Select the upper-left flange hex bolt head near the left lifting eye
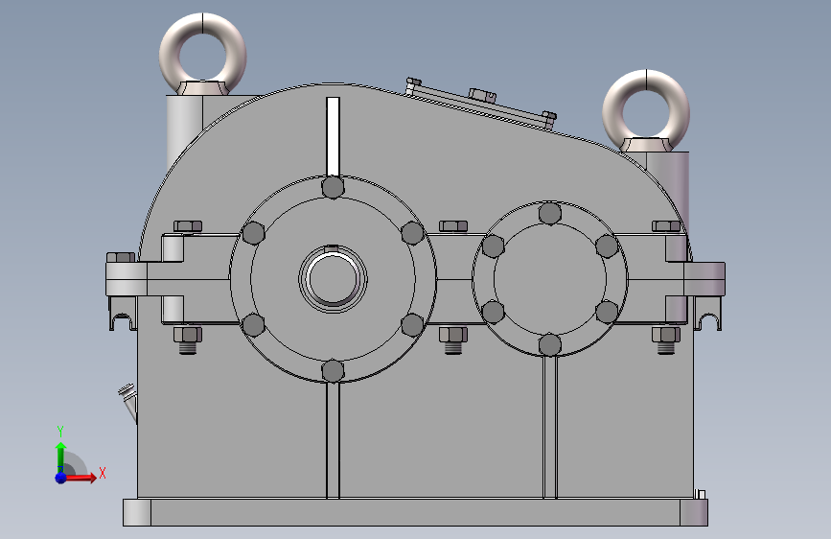The image size is (831, 539). (x=188, y=226)
